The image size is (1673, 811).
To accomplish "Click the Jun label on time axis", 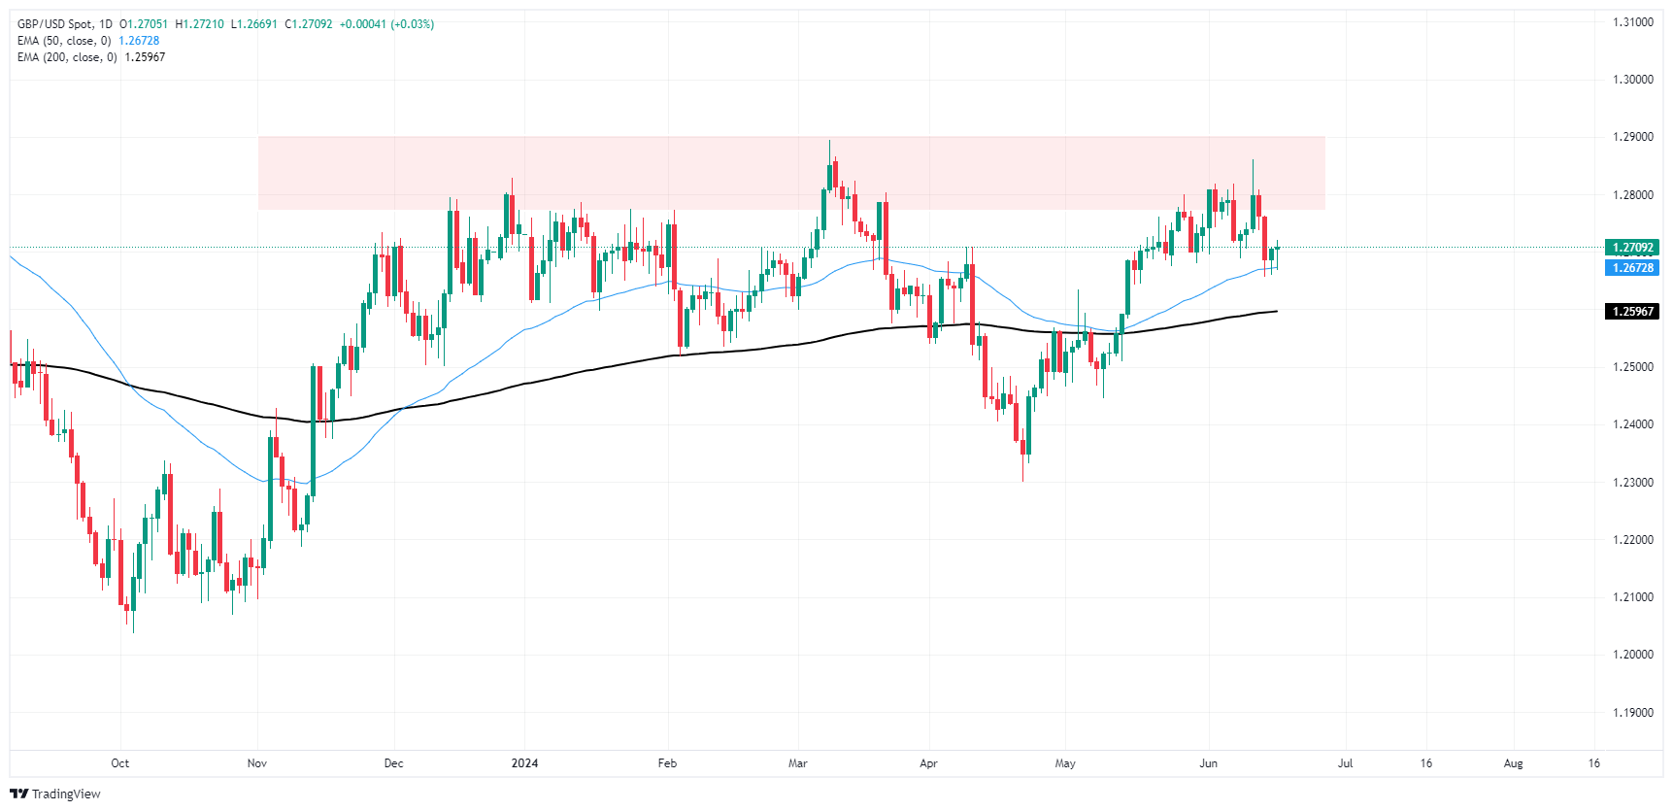I will 1208,763.
